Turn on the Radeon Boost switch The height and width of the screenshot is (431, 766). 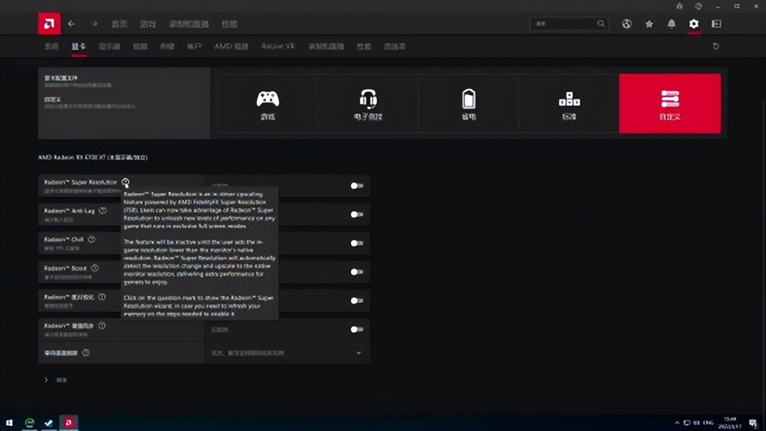[x=357, y=272]
